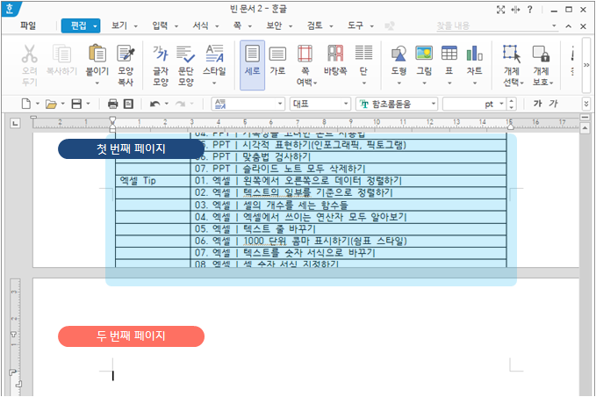Open the Security (보안) menu
Image resolution: width=596 pixels, height=397 pixels.
(274, 25)
